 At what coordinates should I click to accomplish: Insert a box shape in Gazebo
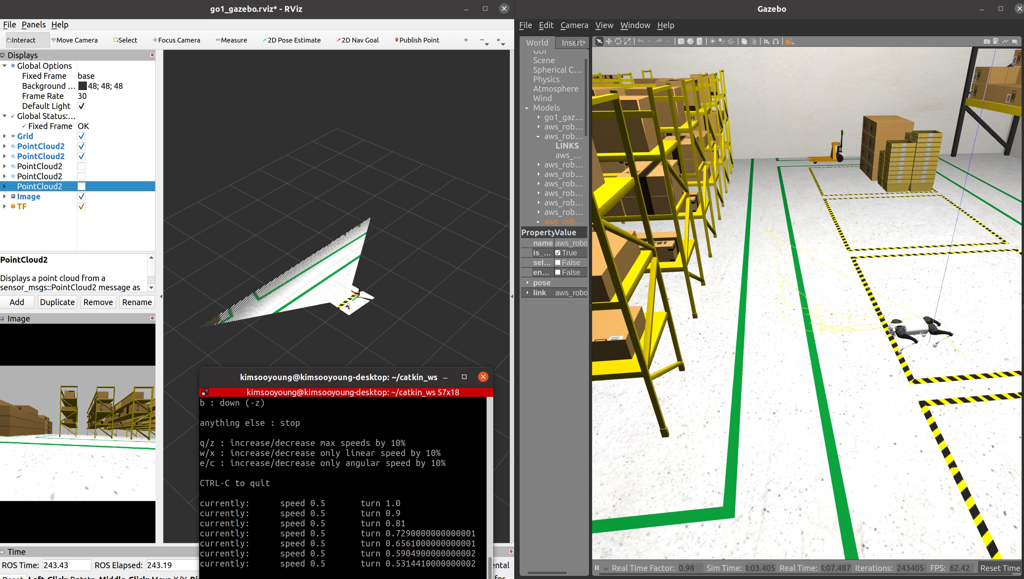click(681, 41)
